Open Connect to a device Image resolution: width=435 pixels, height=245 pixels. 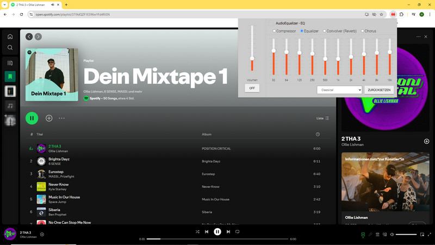[385, 235]
